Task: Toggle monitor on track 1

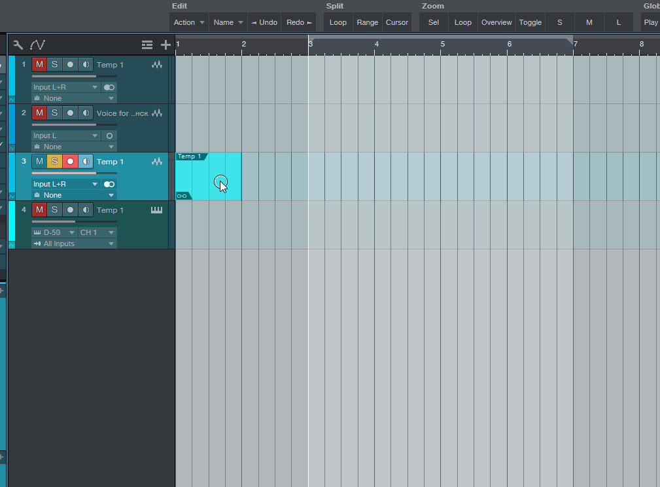Action: tap(86, 64)
